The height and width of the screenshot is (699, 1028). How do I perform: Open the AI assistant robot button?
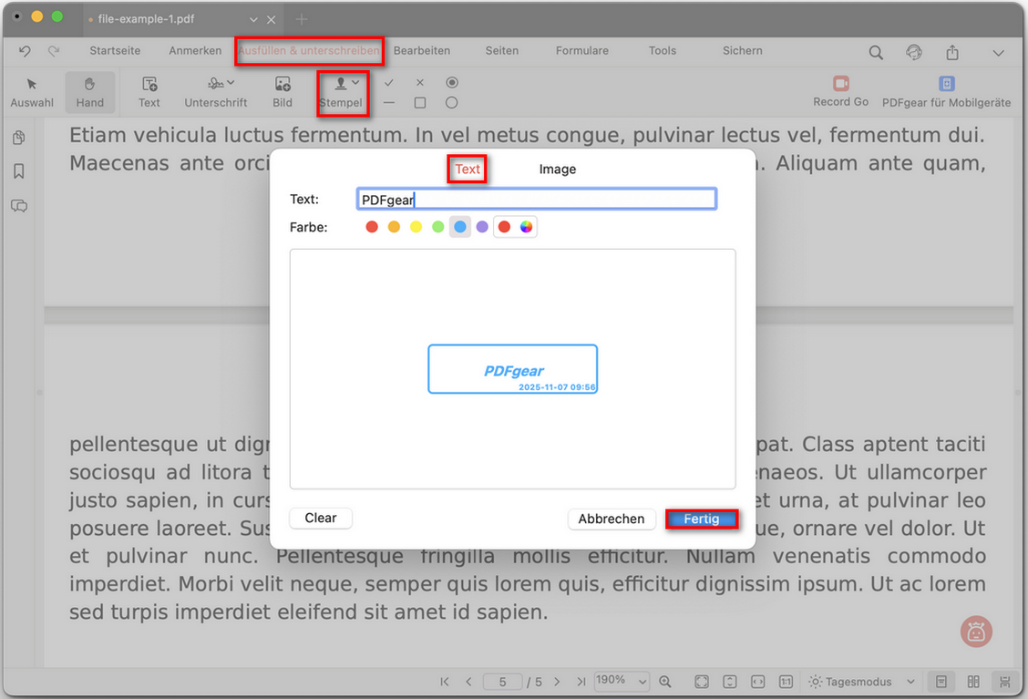(x=976, y=632)
